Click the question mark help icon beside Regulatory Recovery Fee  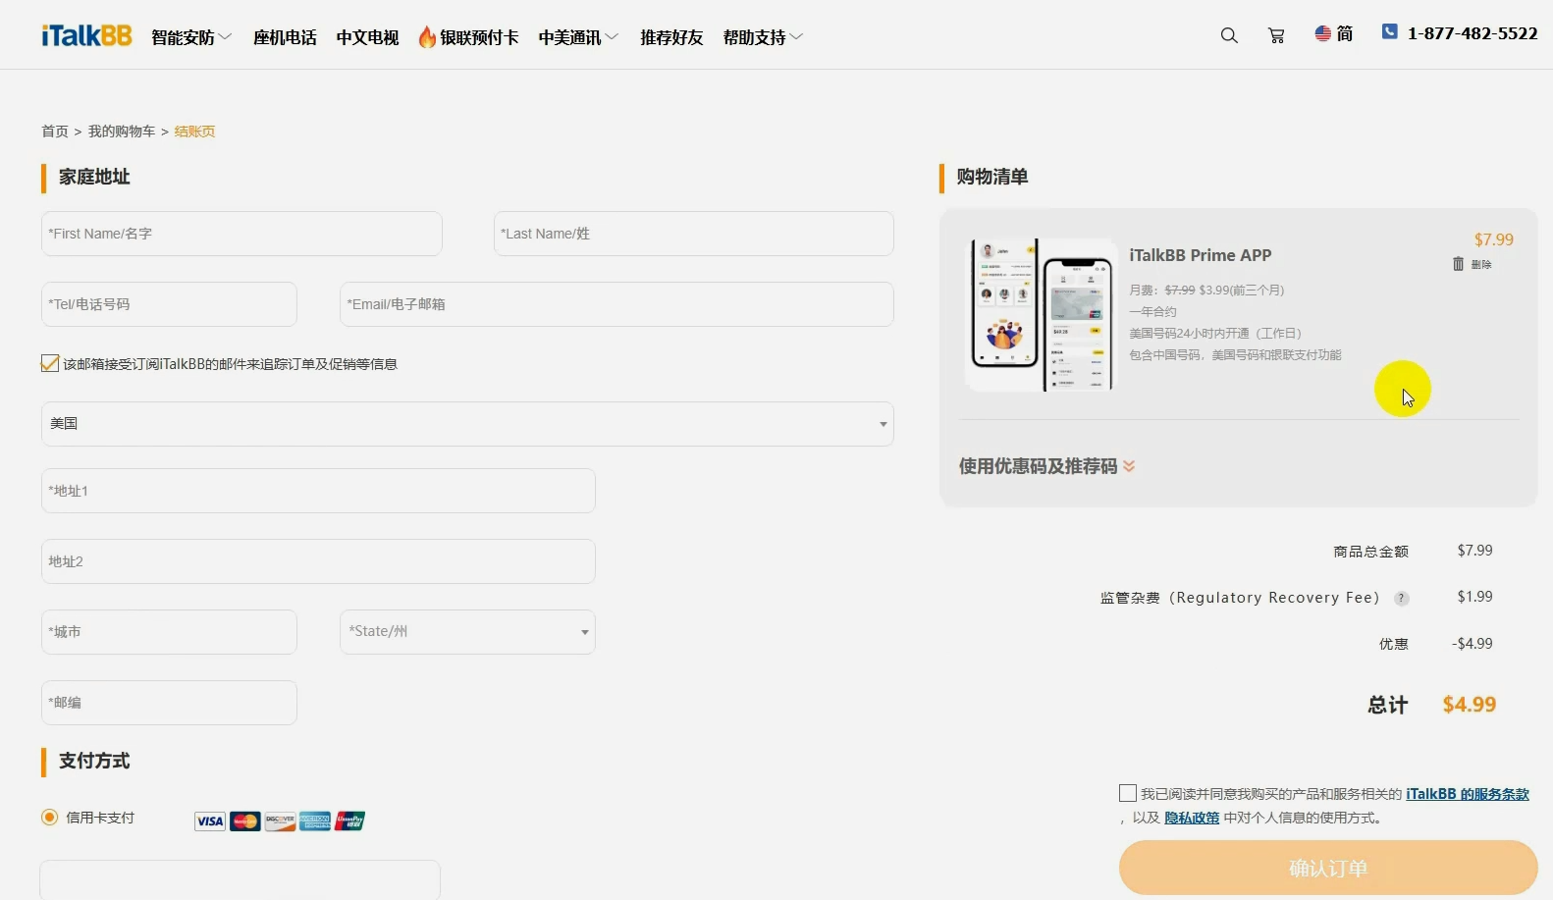coord(1402,598)
